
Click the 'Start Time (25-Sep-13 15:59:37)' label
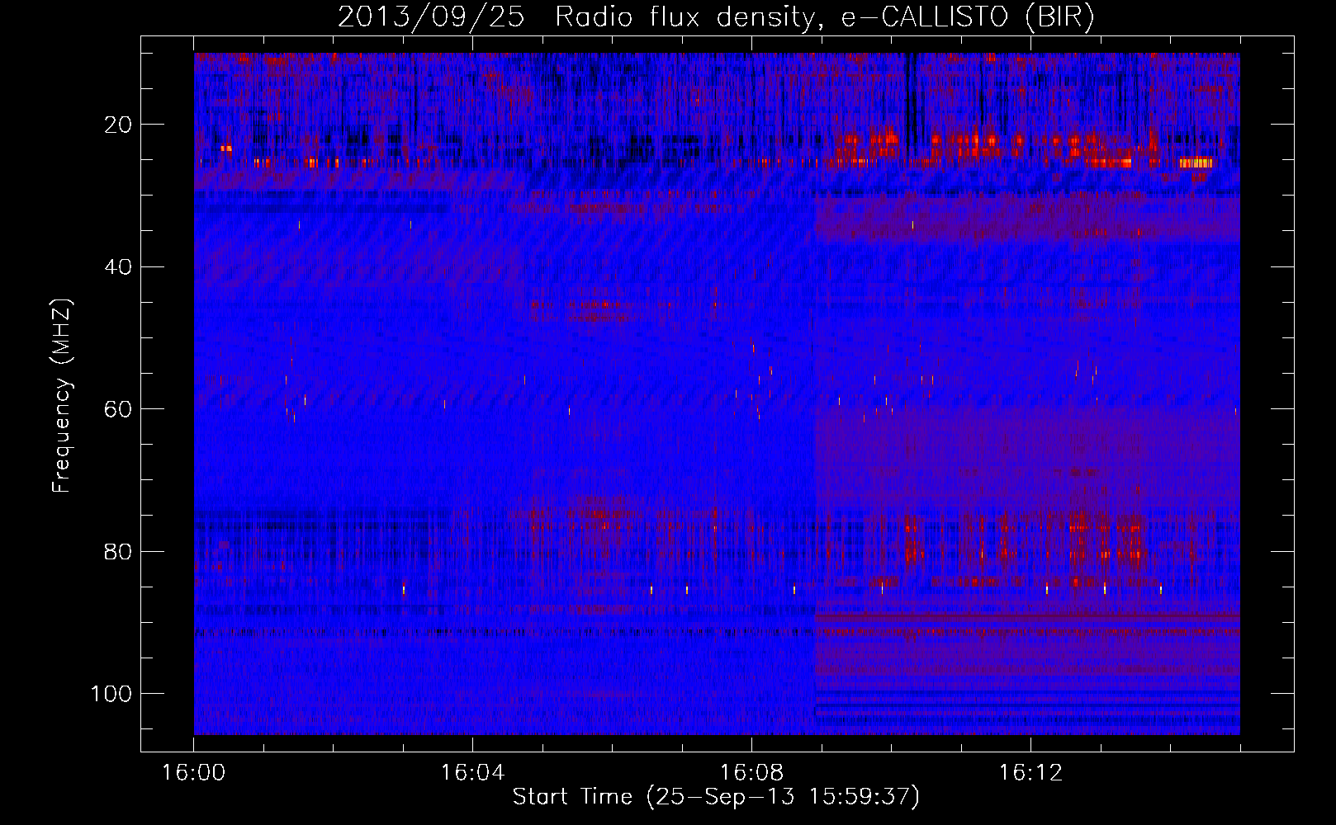pyautogui.click(x=716, y=797)
